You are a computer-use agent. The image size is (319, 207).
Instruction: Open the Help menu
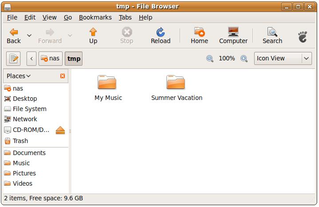click(x=146, y=17)
